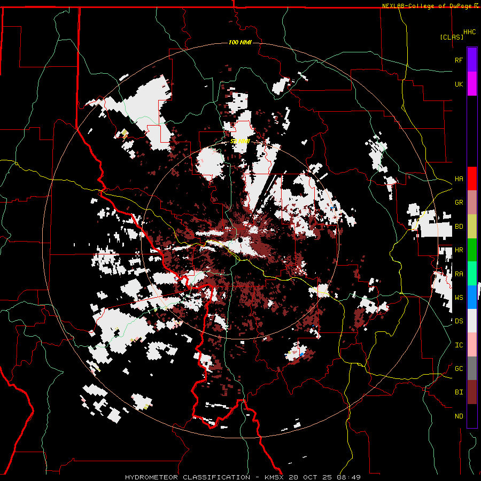
Task: Click the BD legend label
Action: (x=459, y=227)
